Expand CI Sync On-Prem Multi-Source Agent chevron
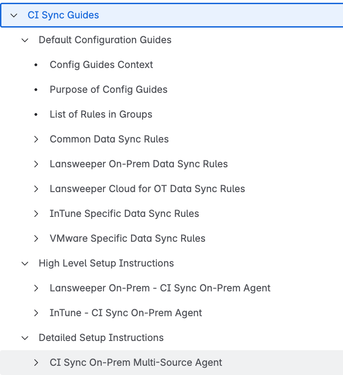Screen dimensions: 343x375 tap(36, 363)
